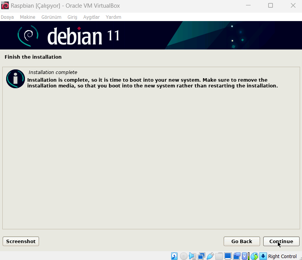Click the shared folders status icon
Screen dimensions: 302x260
click(x=219, y=256)
